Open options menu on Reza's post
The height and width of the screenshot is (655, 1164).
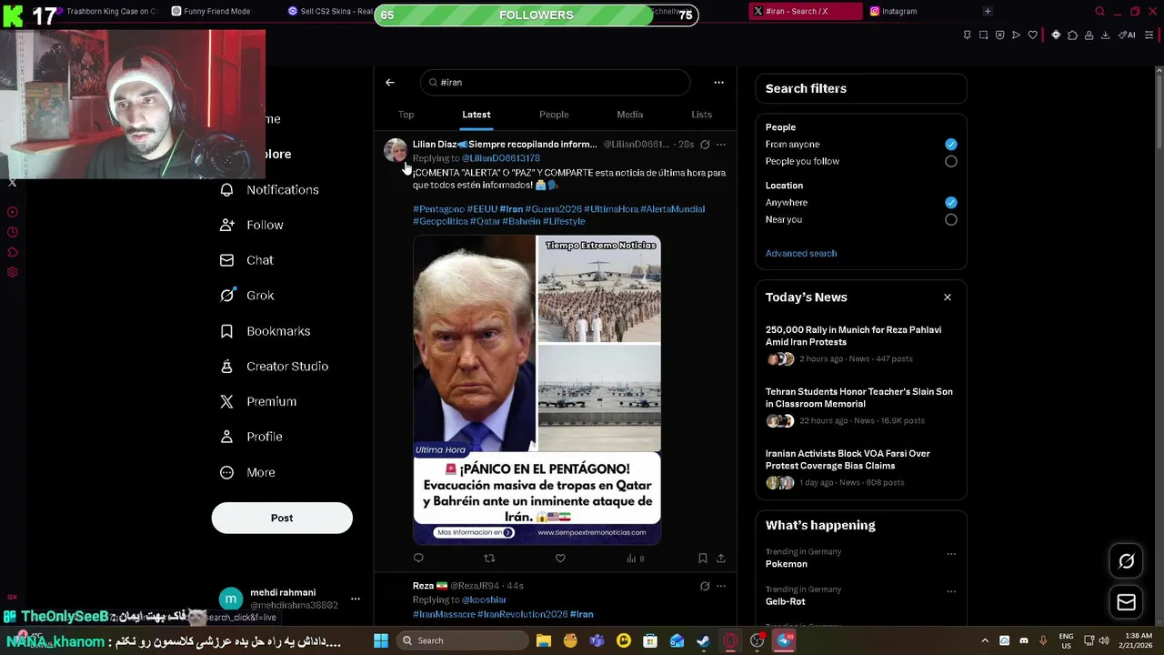[x=721, y=586]
